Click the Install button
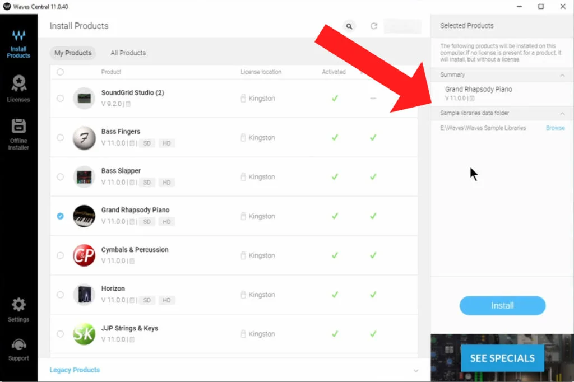 point(502,305)
